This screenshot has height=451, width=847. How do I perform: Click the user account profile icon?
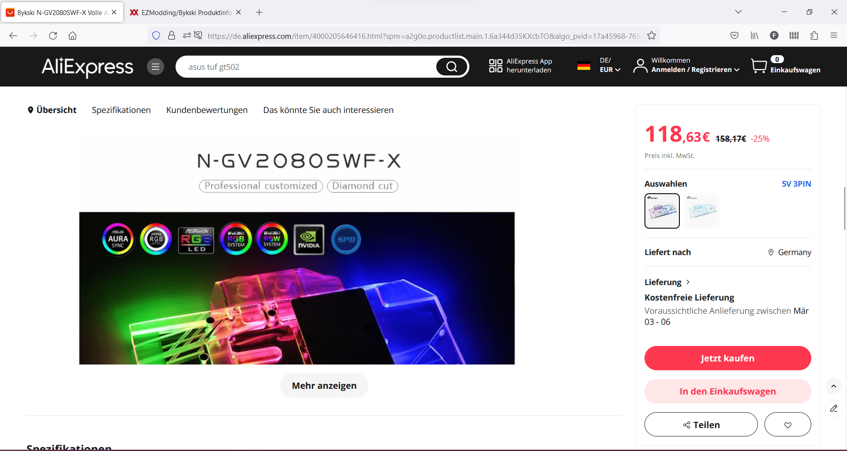pyautogui.click(x=641, y=66)
